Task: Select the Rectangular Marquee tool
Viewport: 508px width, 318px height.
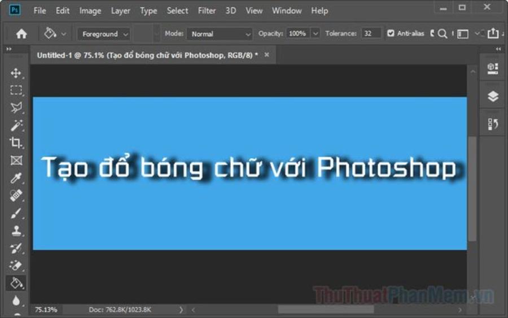Action: pos(16,90)
